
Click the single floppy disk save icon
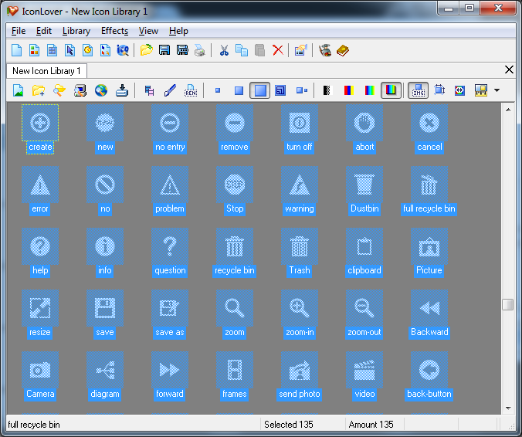pos(164,50)
